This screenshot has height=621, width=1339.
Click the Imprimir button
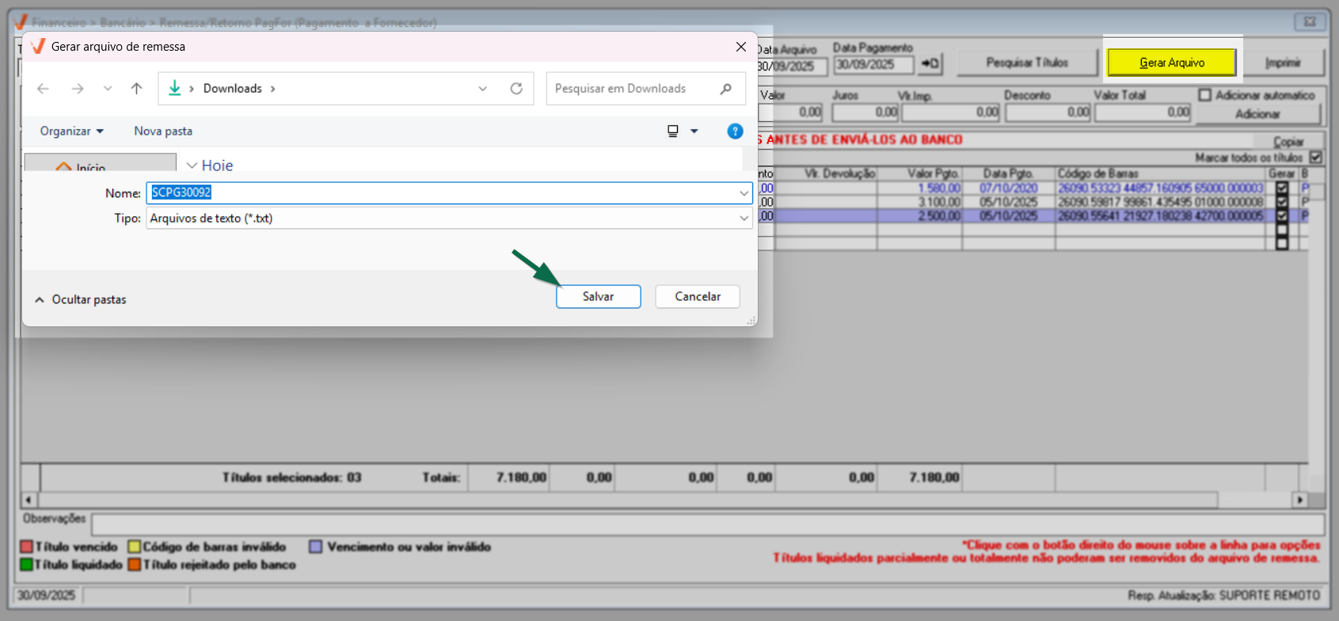click(1283, 63)
